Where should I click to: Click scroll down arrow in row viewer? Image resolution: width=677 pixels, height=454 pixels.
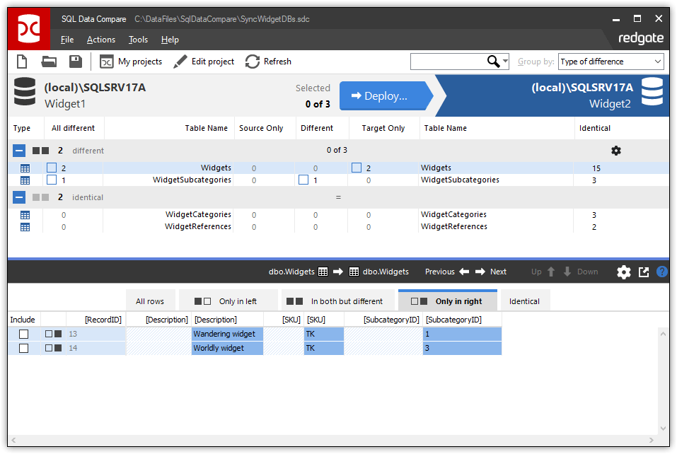click(x=663, y=429)
